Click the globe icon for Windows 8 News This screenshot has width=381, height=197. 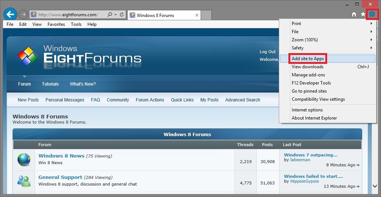[24, 160]
